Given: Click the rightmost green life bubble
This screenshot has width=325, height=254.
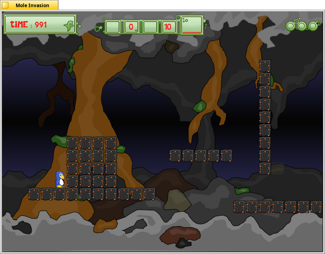Looking at the screenshot, I should click(x=313, y=26).
